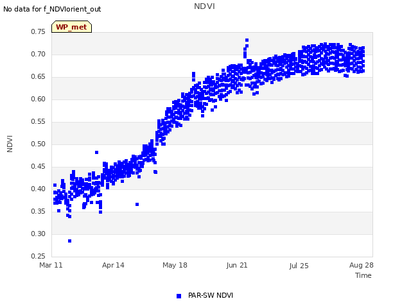Click the isolated outlier point near 0.48

(97, 153)
